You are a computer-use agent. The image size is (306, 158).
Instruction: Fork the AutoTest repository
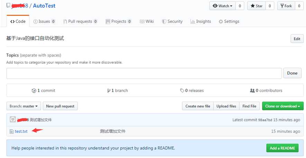(x=286, y=6)
